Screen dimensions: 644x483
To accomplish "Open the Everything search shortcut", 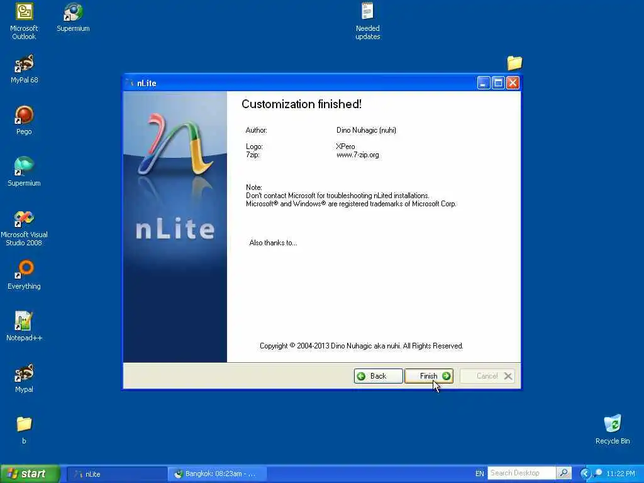I will pos(24,275).
